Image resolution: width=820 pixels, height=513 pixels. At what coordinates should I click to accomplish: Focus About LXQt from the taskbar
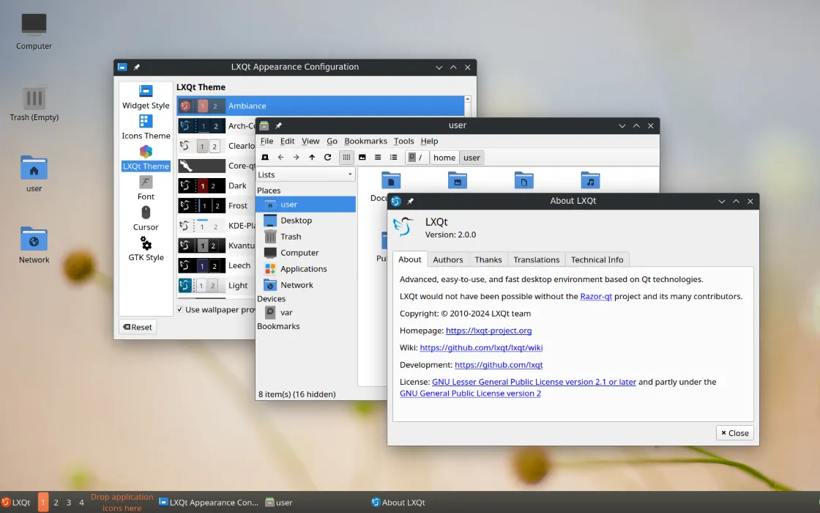click(398, 503)
